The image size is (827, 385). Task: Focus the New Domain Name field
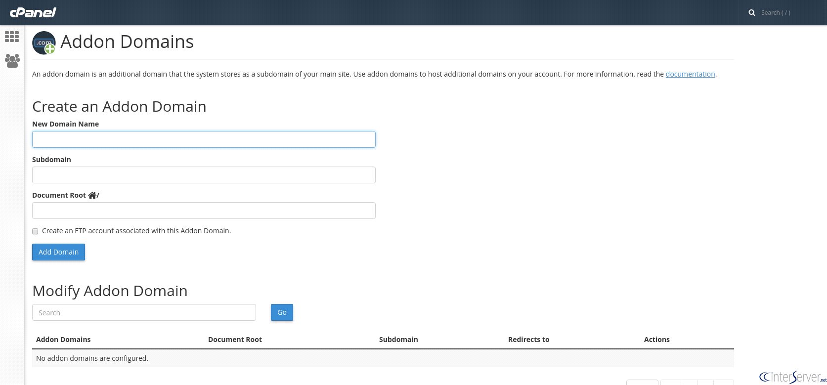(204, 139)
